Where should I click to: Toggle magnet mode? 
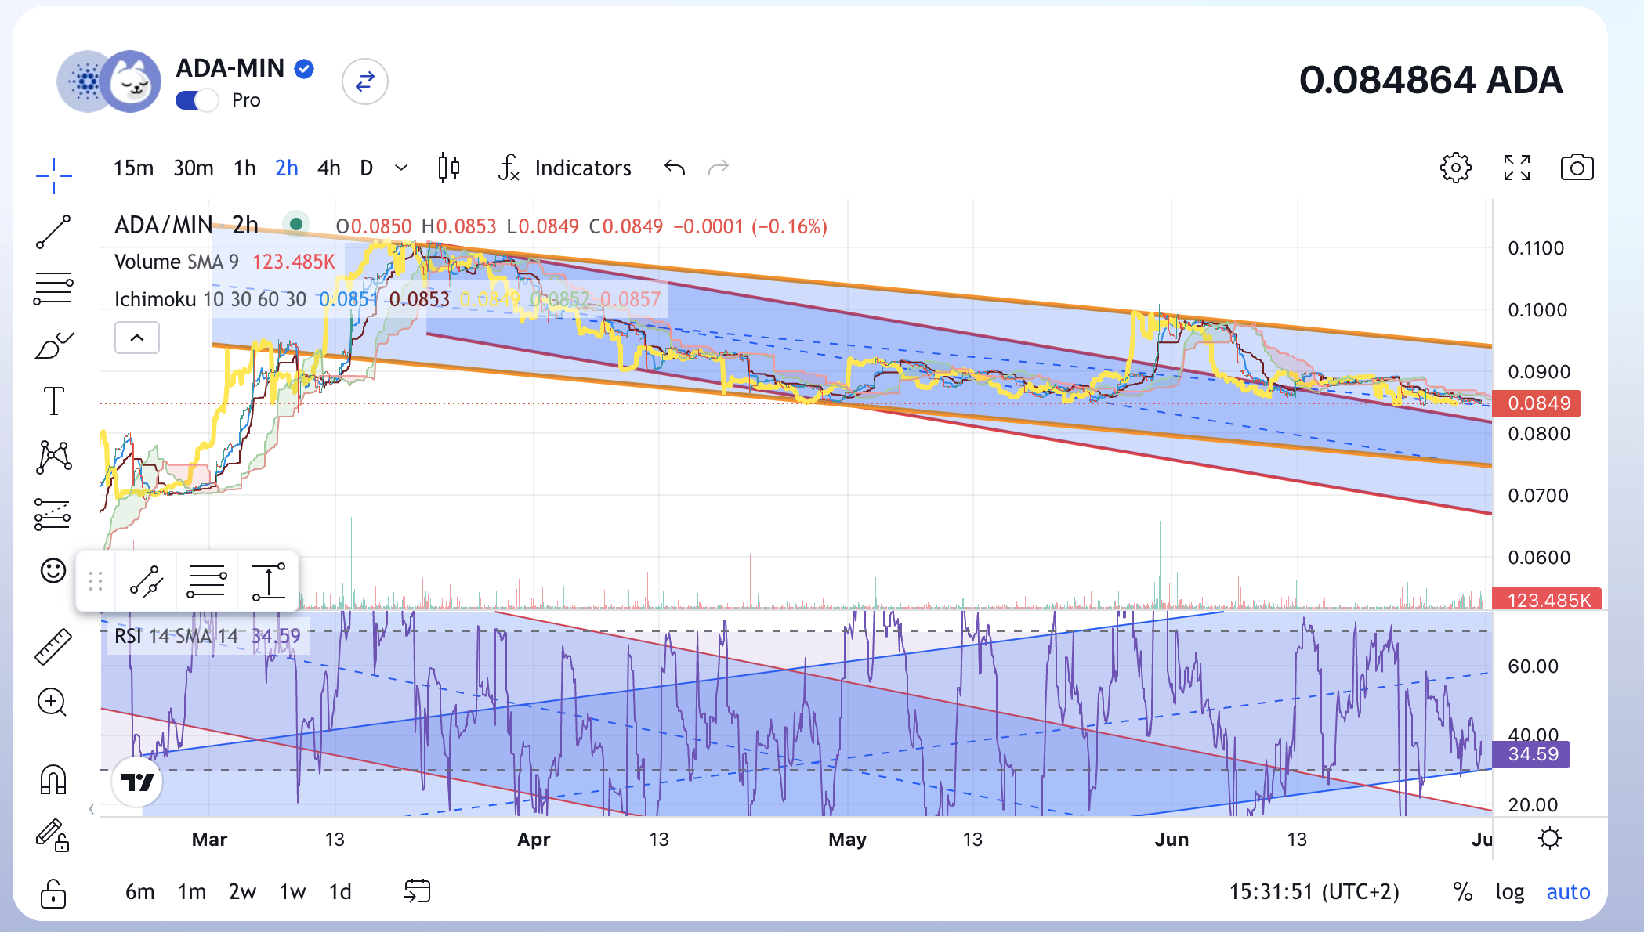(x=53, y=779)
